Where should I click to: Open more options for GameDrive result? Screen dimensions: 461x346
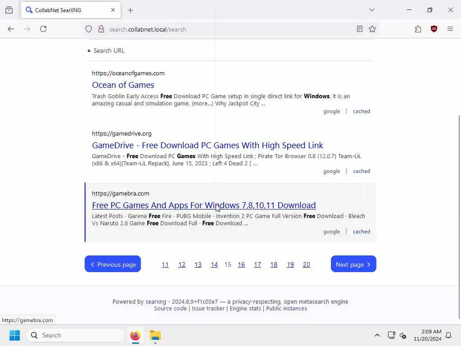pos(346,171)
